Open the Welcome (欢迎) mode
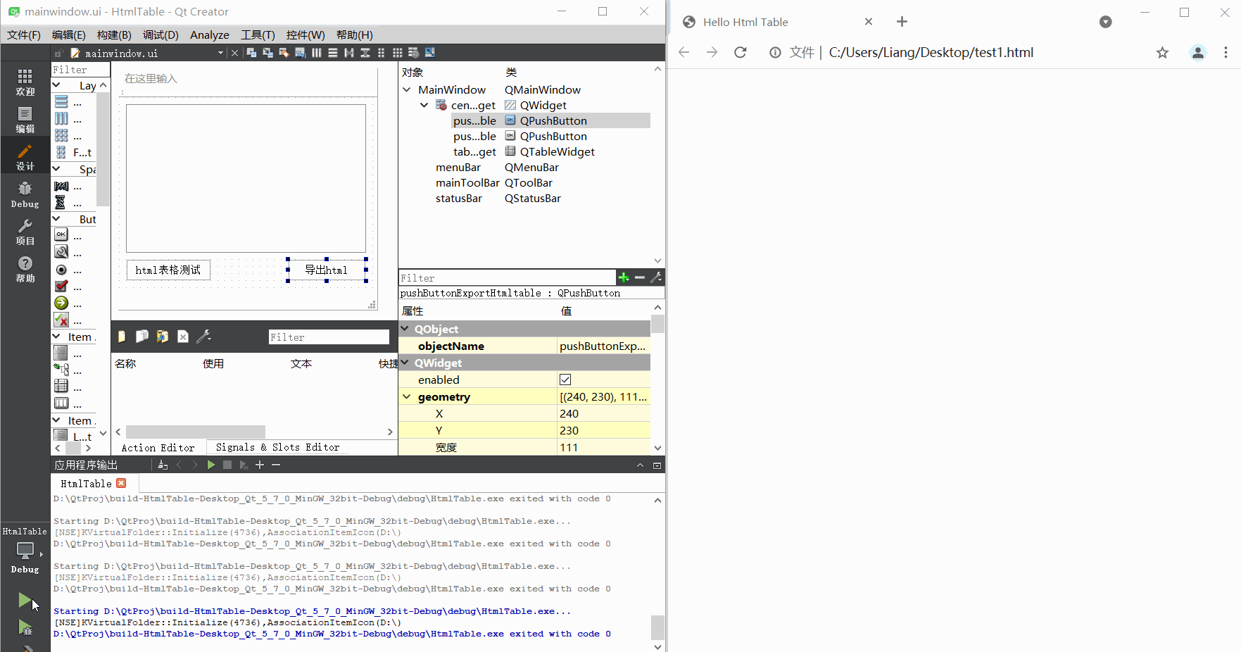1241x652 pixels. click(25, 82)
